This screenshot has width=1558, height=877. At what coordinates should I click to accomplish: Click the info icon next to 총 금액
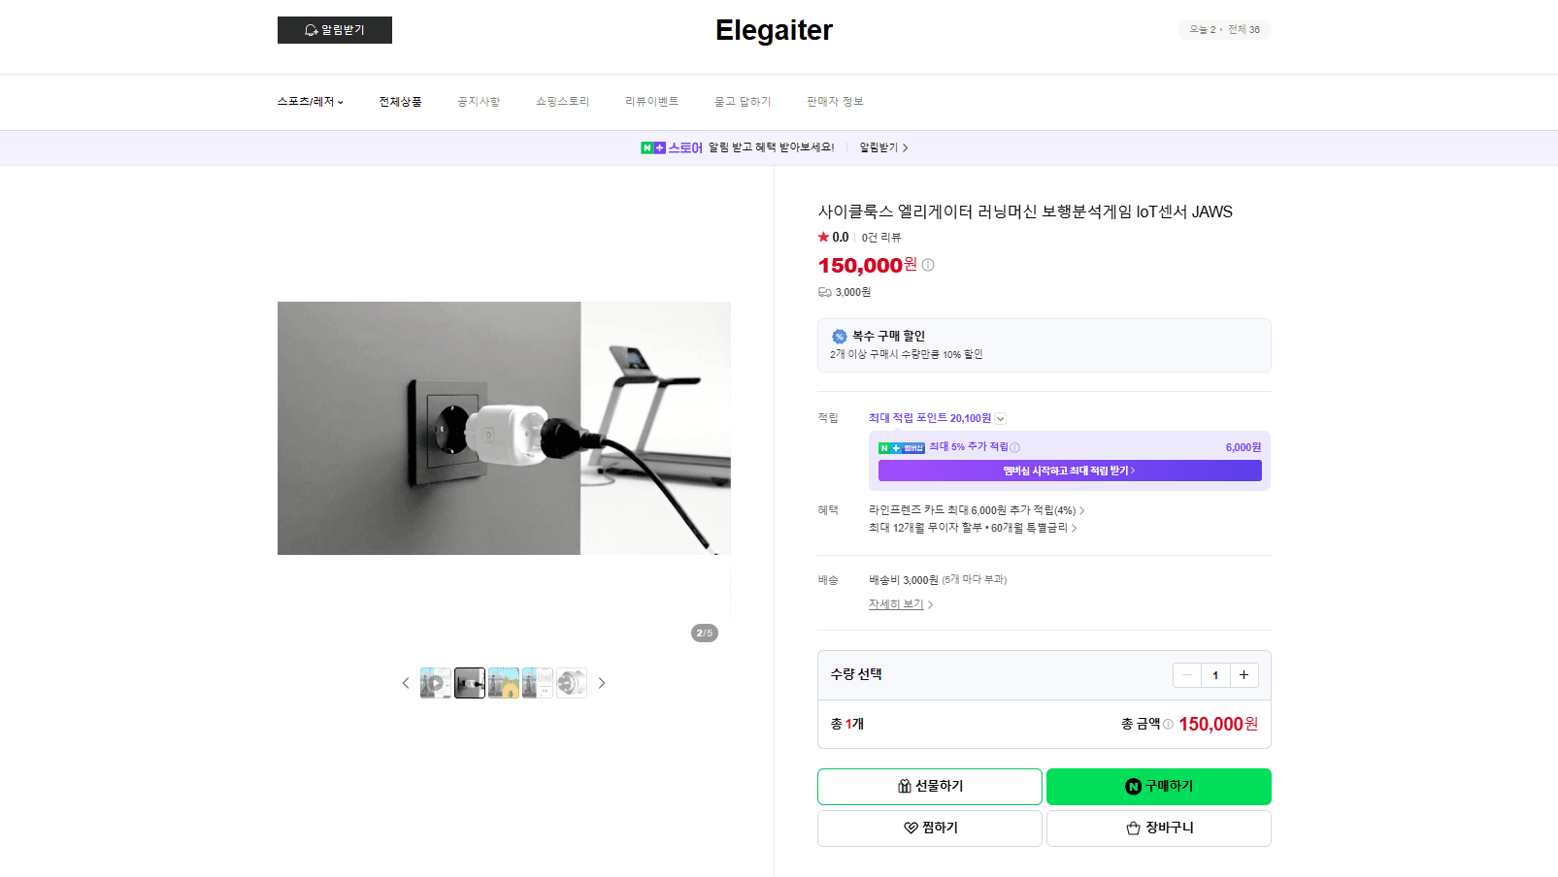pyautogui.click(x=1168, y=724)
